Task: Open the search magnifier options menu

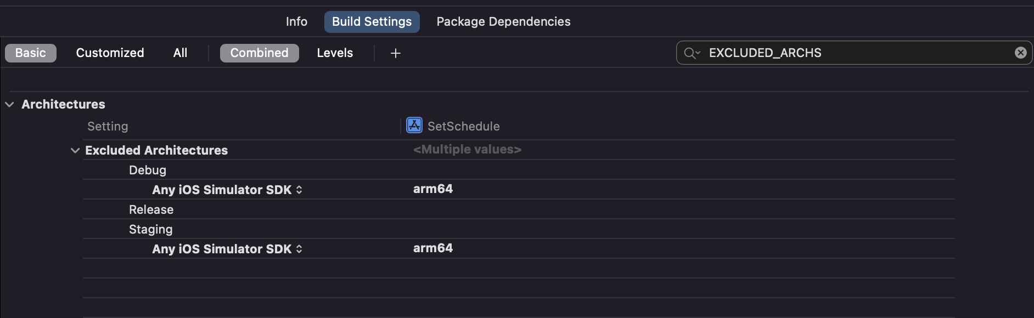Action: pos(692,53)
